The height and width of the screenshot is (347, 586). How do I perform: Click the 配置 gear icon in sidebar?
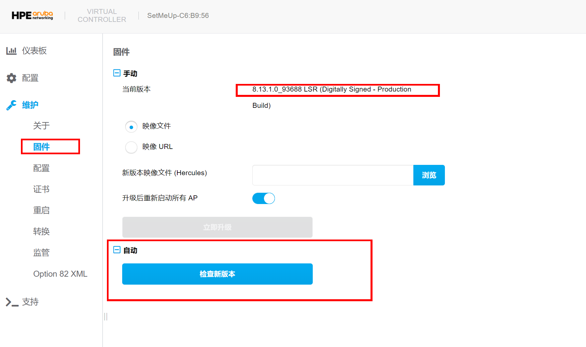coord(11,78)
